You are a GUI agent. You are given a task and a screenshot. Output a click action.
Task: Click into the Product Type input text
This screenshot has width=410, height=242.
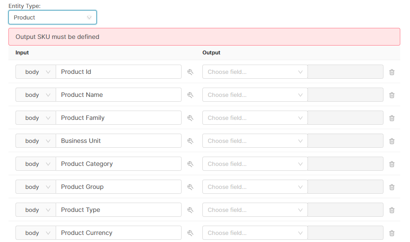pos(118,210)
